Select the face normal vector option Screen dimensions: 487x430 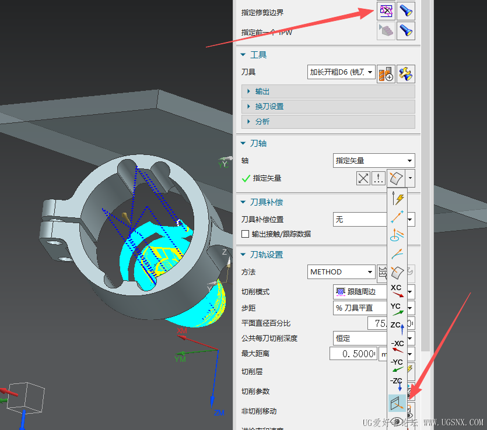coord(397,271)
